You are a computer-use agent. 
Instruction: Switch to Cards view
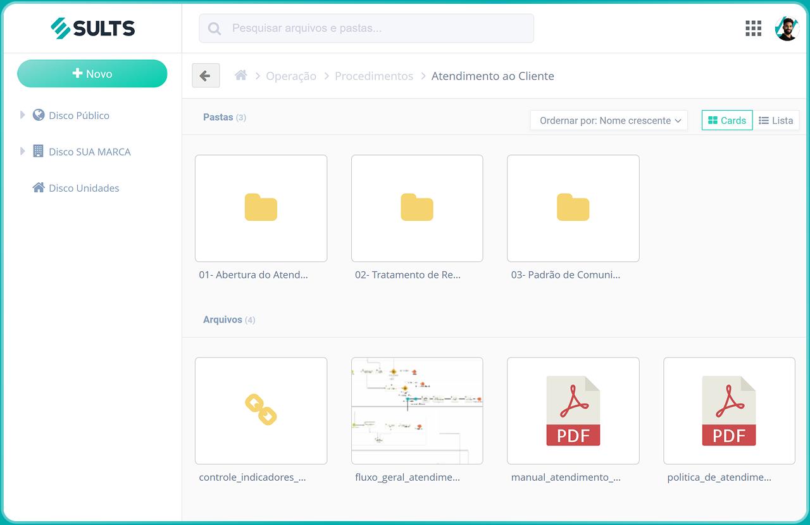pyautogui.click(x=726, y=120)
